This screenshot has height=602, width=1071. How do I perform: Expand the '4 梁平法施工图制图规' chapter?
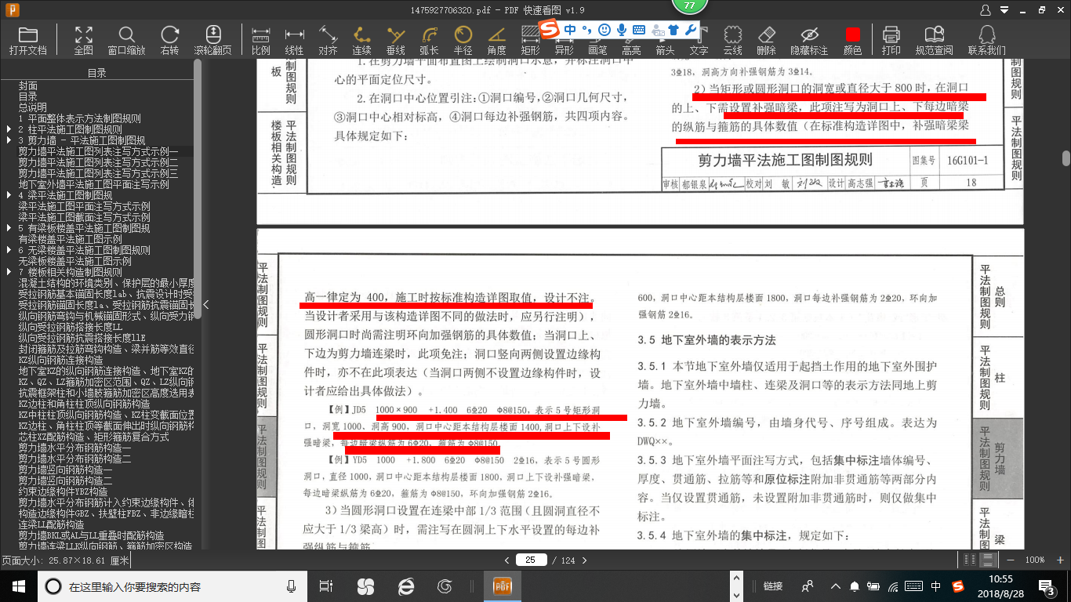(x=9, y=195)
